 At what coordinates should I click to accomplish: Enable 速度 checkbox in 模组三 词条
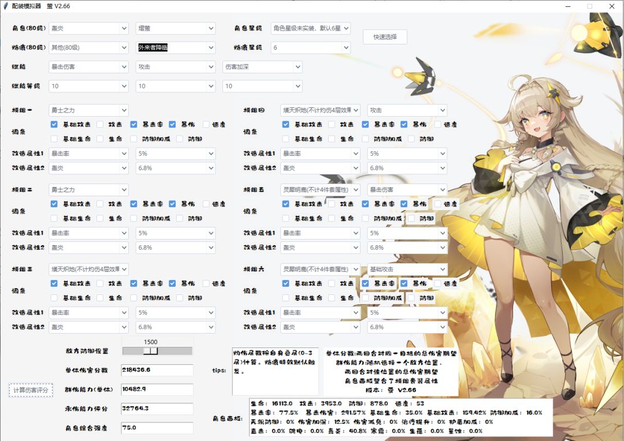coord(206,283)
